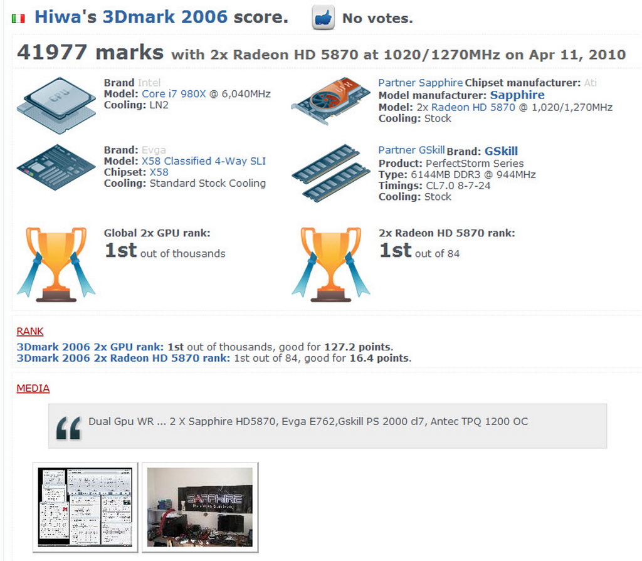Click the 1st out of thousands text
This screenshot has width=642, height=561.
tap(165, 251)
